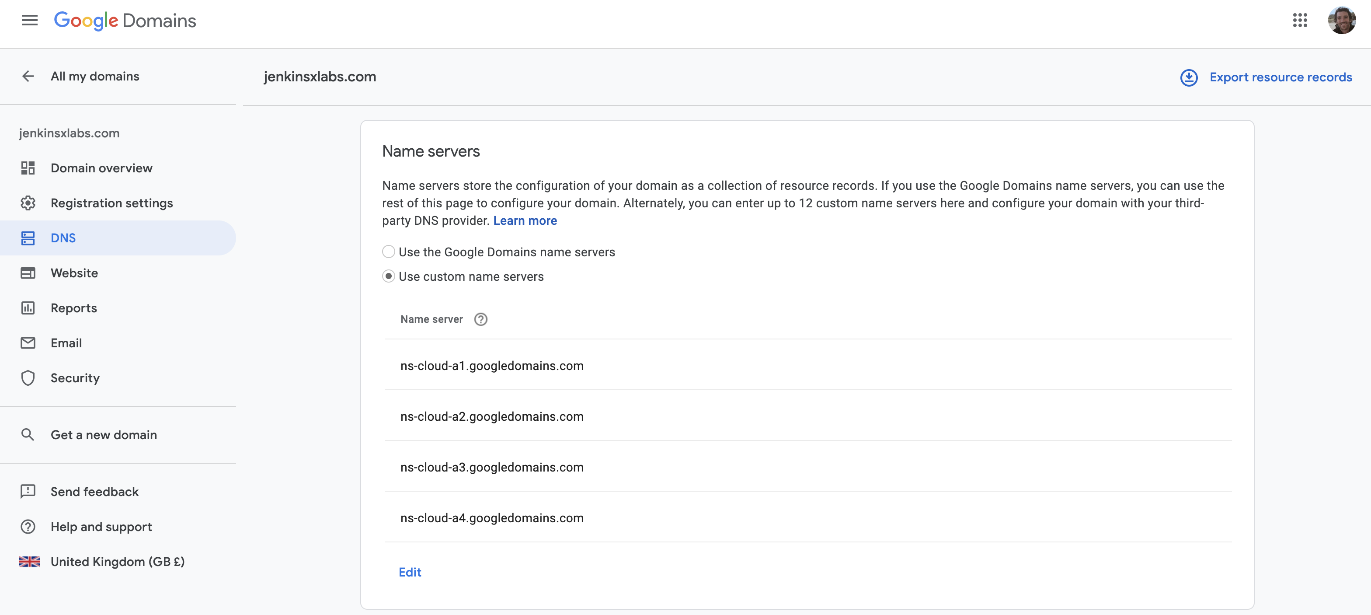This screenshot has height=615, width=1371.
Task: Open the Email envelope icon
Action: (28, 343)
